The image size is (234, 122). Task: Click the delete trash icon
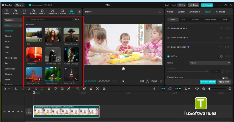(x=49, y=89)
